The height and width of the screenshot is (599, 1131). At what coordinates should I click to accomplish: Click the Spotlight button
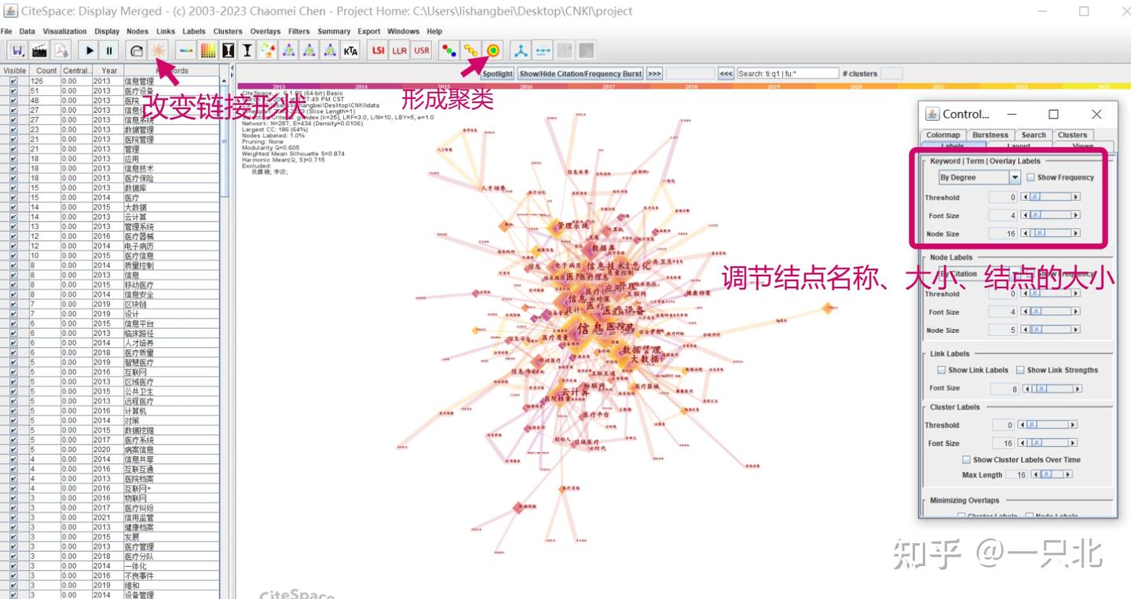pos(496,73)
